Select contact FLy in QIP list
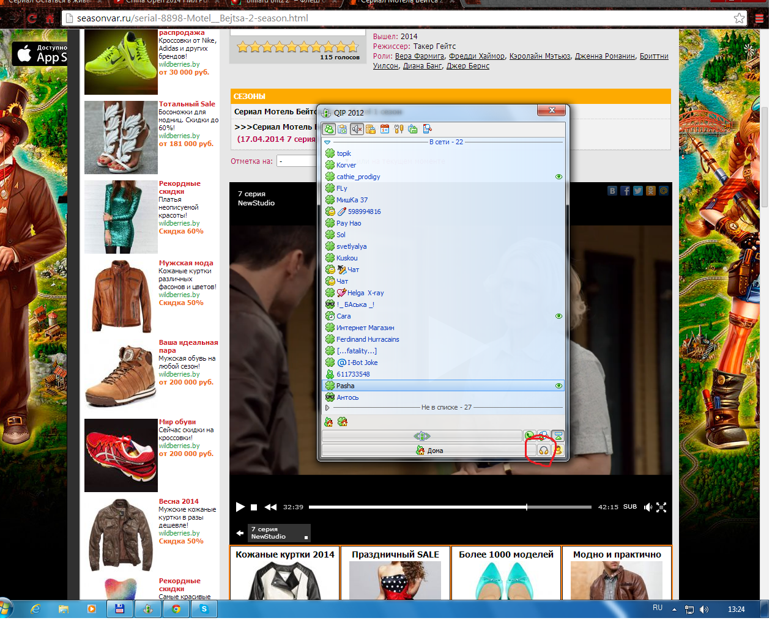Image resolution: width=783 pixels, height=626 pixels. point(443,188)
